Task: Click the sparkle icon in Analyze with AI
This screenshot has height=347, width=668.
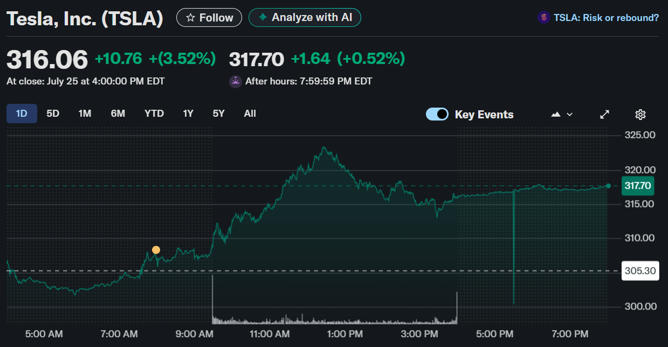Action: pos(263,17)
